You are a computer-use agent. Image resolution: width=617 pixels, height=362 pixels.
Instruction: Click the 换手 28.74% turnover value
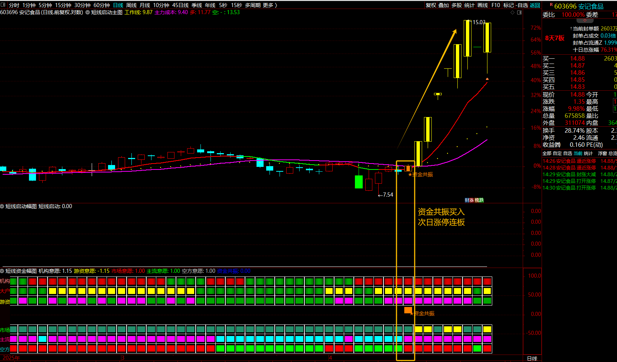575,130
